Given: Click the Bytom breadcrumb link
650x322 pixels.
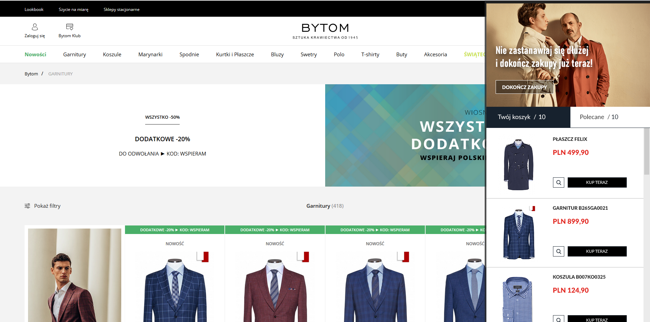Looking at the screenshot, I should pyautogui.click(x=31, y=74).
